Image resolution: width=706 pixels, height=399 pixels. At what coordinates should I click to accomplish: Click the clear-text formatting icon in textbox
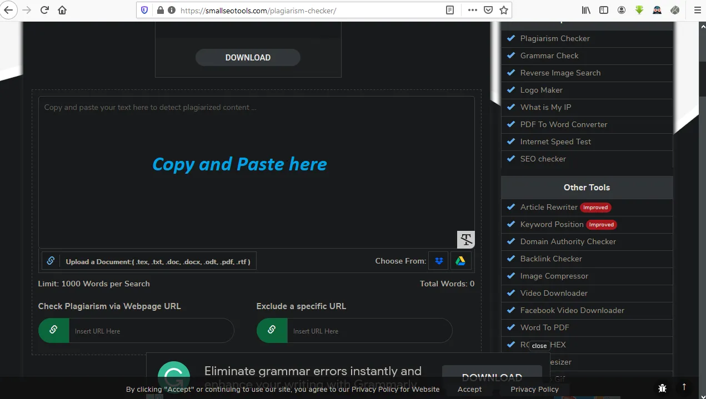coord(466,239)
